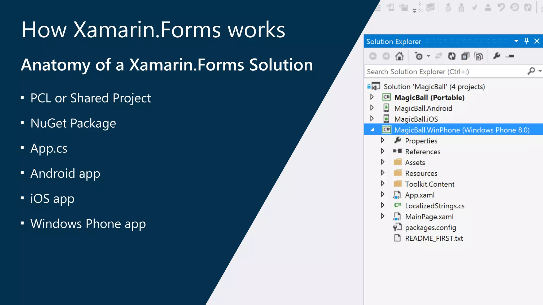Screen dimensions: 543x305
Task: Select MagicBall.iOS project
Action: coord(416,119)
